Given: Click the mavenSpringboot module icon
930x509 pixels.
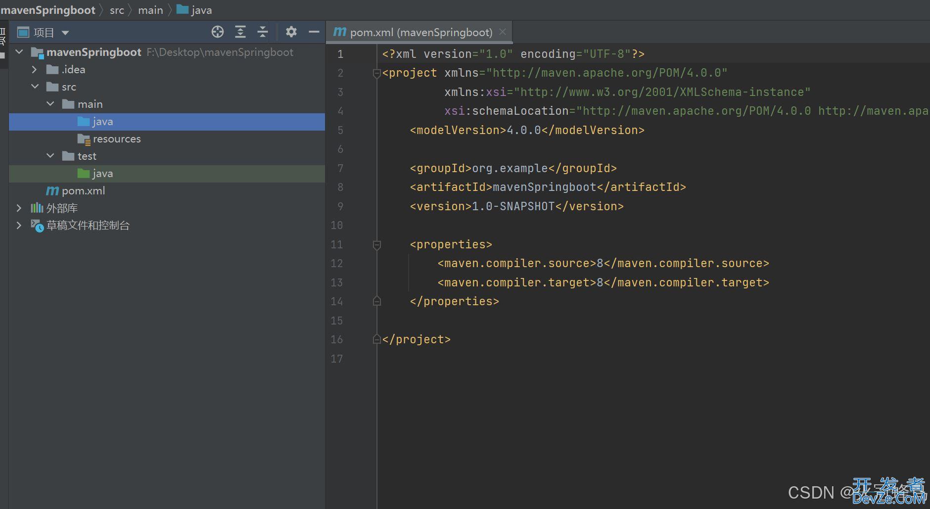Looking at the screenshot, I should [37, 52].
